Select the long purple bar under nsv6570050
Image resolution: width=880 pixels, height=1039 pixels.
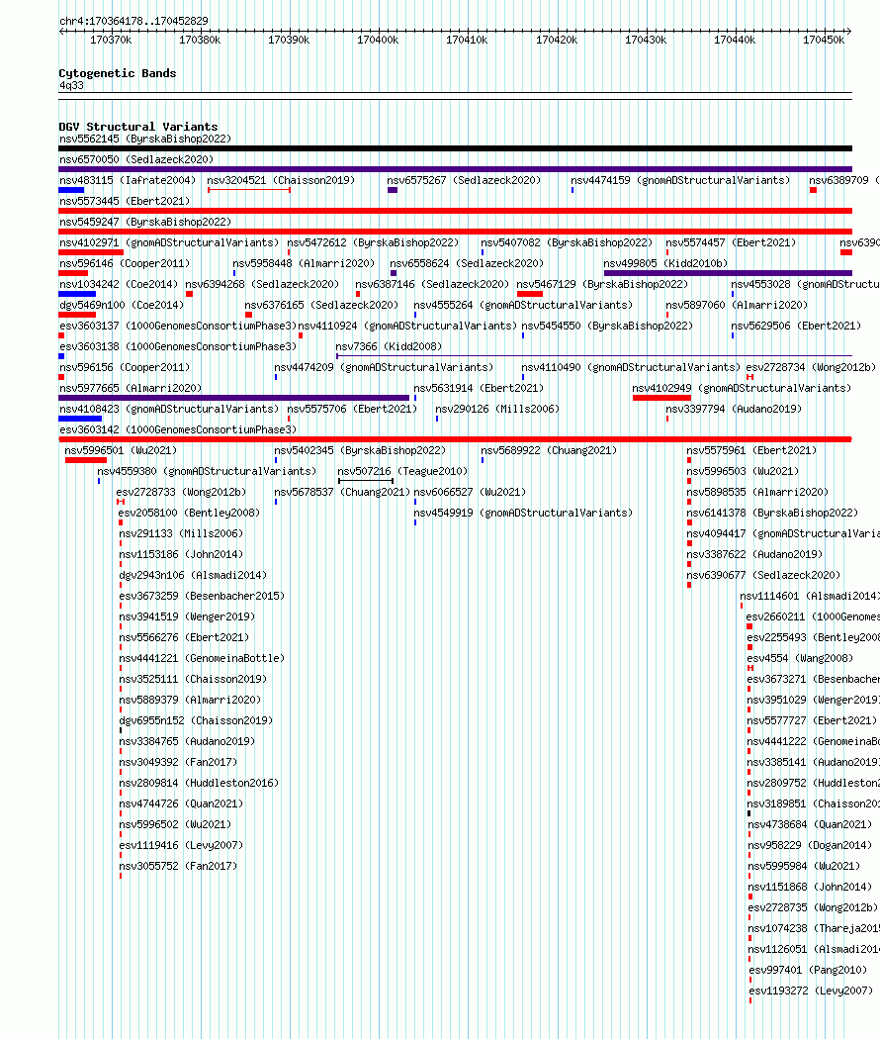pyautogui.click(x=455, y=169)
